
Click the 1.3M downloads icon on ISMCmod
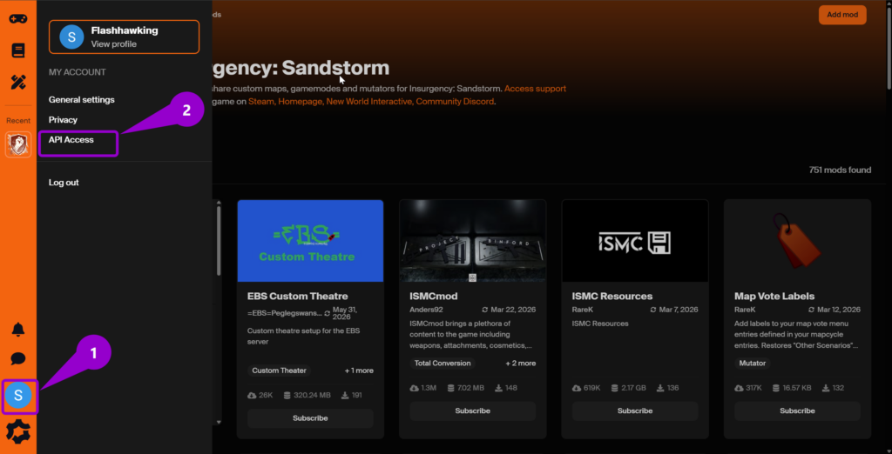pos(414,388)
